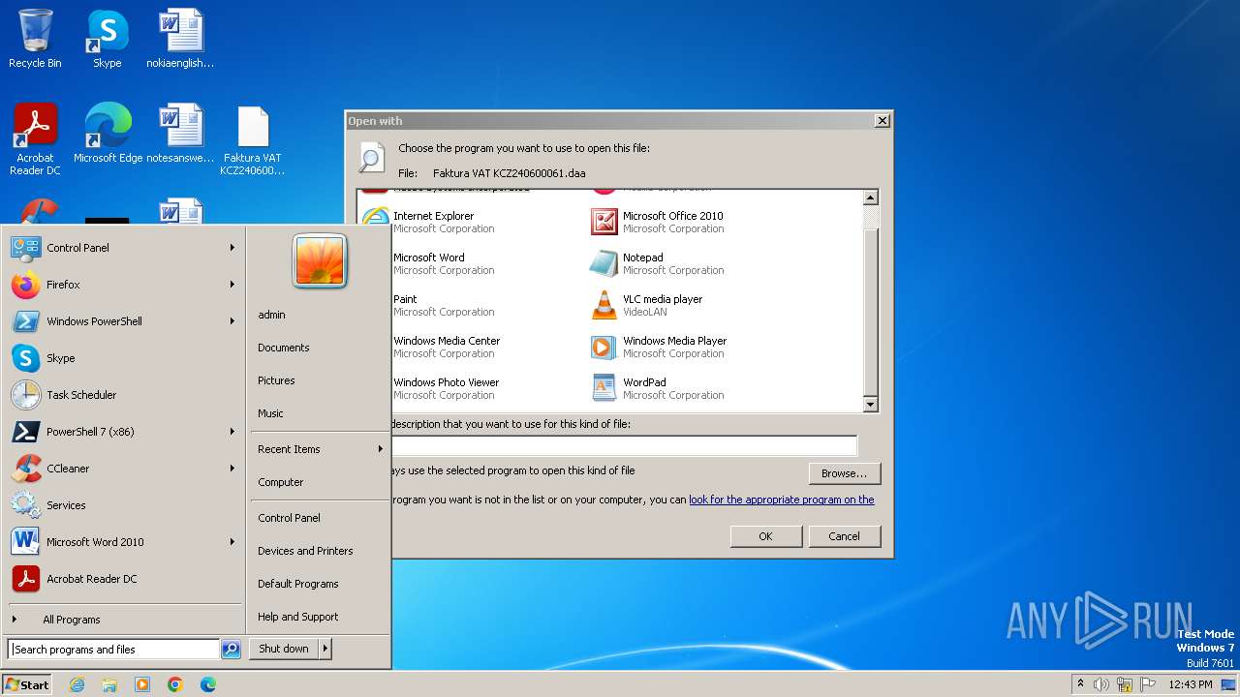1240x697 pixels.
Task: Select the Microsoft Edge desktop icon
Action: [108, 134]
